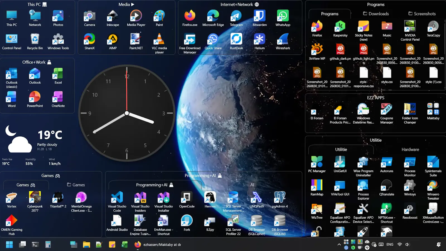Screen dimensions: 446x251
Task: Open Outlook (classic) shortcut
Action: click(12, 78)
